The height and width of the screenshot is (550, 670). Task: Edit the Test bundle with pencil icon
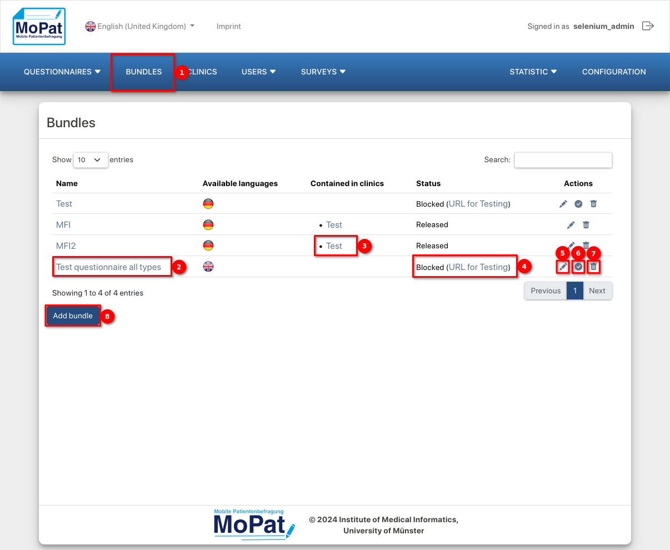pos(563,204)
